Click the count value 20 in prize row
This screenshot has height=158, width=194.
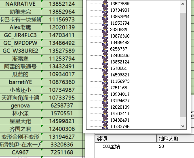click(x=161, y=146)
